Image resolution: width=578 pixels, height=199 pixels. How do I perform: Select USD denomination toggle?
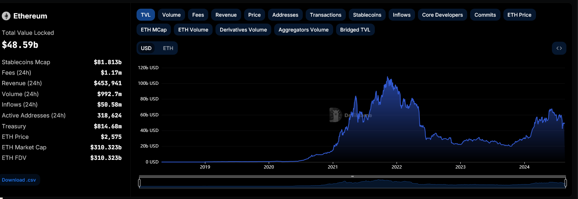pos(146,48)
